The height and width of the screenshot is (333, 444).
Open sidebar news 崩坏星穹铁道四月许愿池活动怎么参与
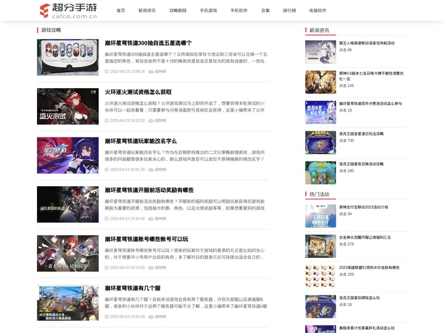[371, 104]
